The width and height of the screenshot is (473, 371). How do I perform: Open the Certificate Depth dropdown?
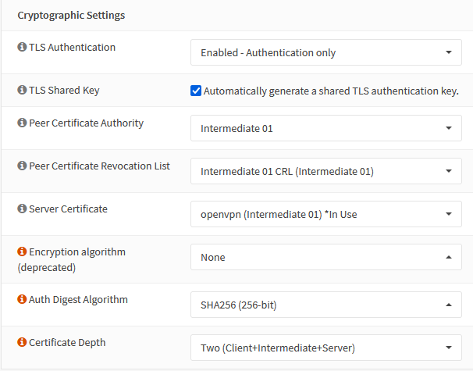click(326, 348)
